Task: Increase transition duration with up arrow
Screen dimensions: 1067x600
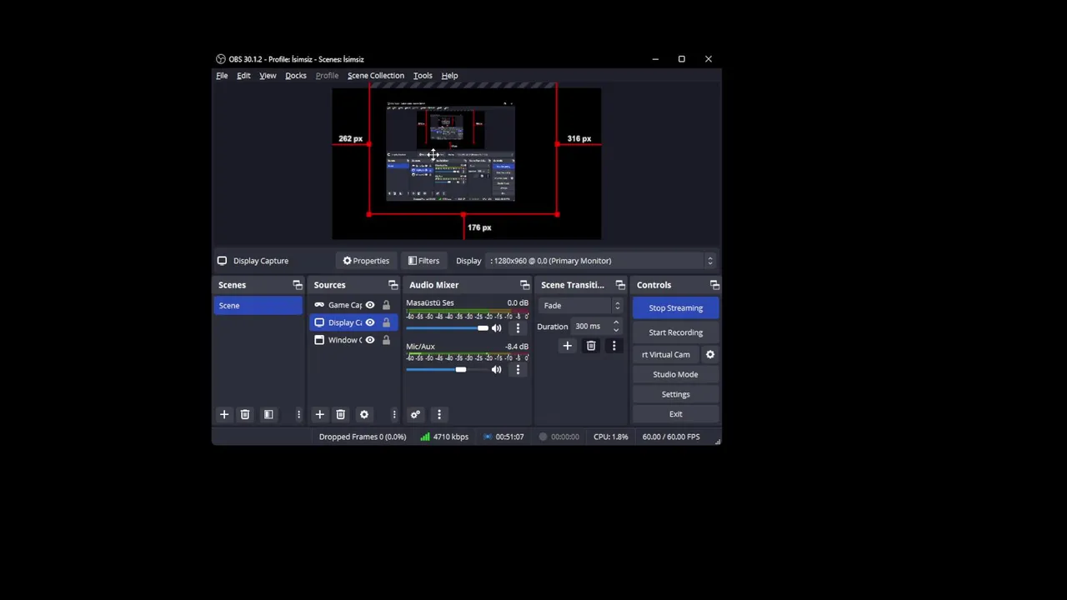Action: tap(616, 323)
